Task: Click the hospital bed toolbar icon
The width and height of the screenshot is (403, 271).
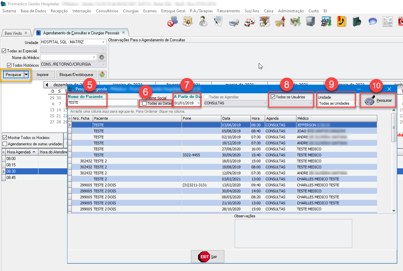Action: (x=234, y=22)
